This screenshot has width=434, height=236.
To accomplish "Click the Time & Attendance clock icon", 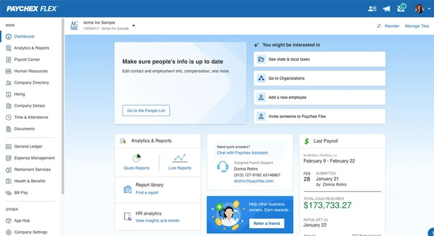I will tap(8, 118).
